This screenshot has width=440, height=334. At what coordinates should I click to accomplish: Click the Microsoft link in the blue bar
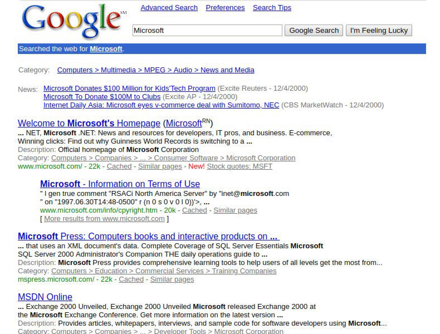point(106,49)
